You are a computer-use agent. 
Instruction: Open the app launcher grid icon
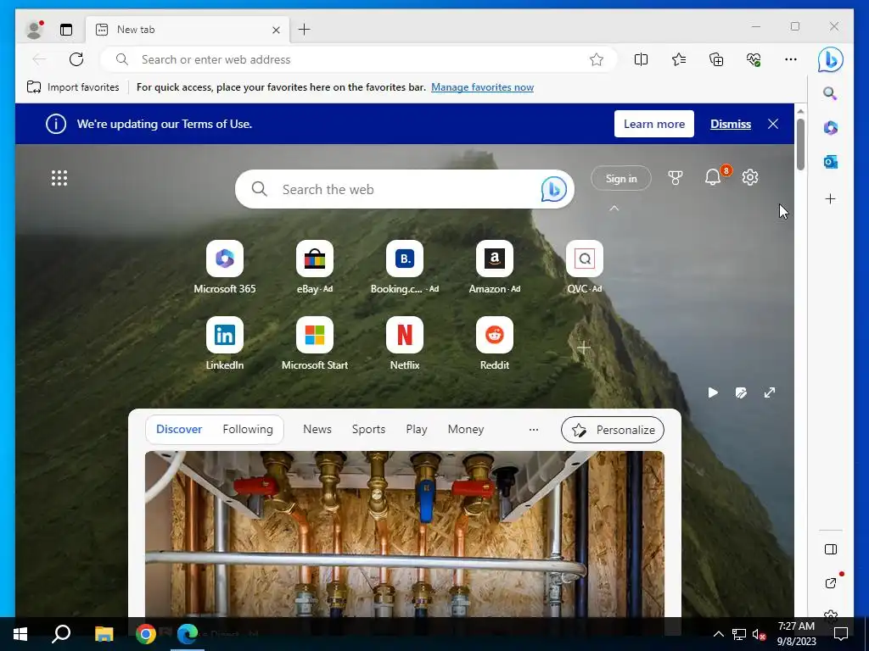(59, 178)
